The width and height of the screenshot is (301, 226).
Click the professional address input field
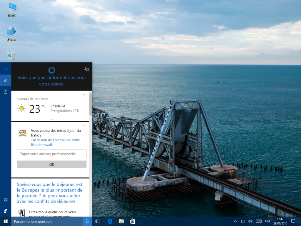51,154
